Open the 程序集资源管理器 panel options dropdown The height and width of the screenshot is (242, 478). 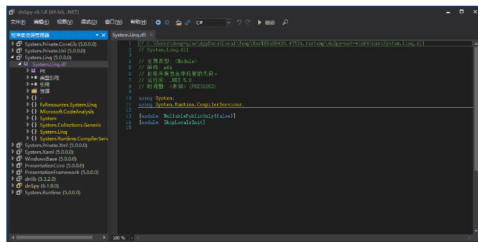[97, 35]
